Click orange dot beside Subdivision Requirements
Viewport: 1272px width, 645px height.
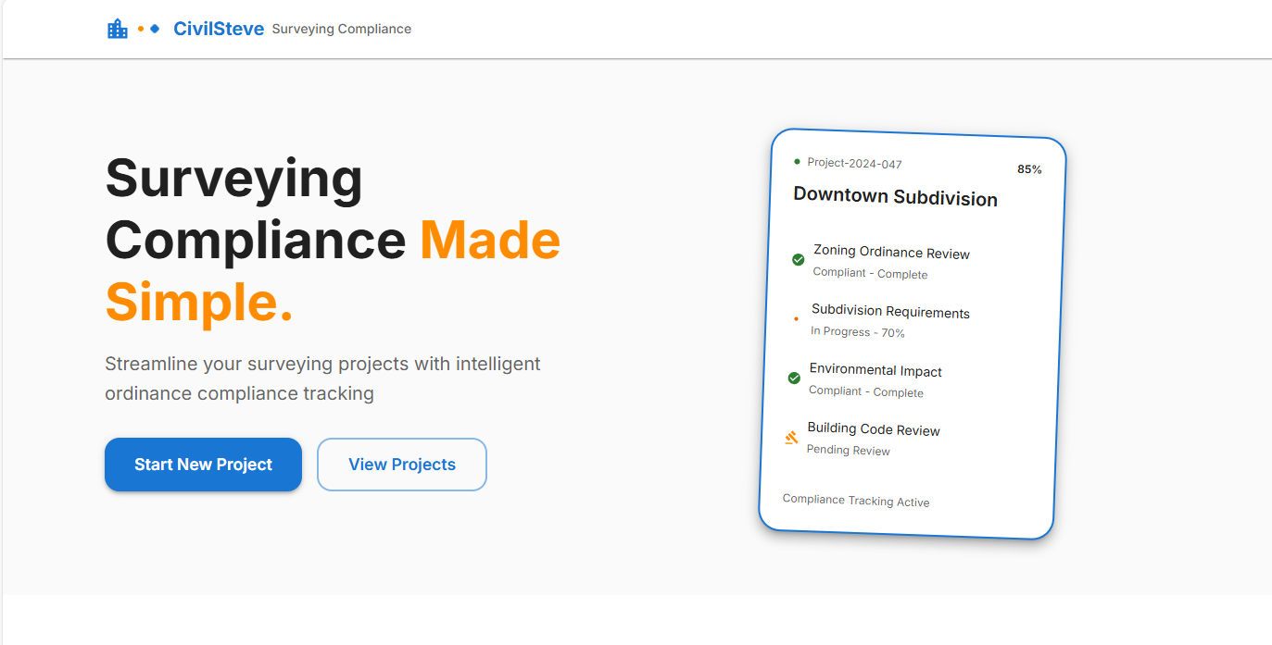[796, 318]
